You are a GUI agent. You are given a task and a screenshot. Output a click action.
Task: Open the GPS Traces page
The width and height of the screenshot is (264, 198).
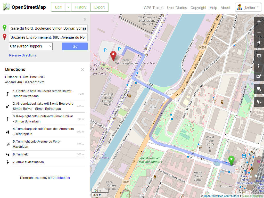(x=153, y=8)
